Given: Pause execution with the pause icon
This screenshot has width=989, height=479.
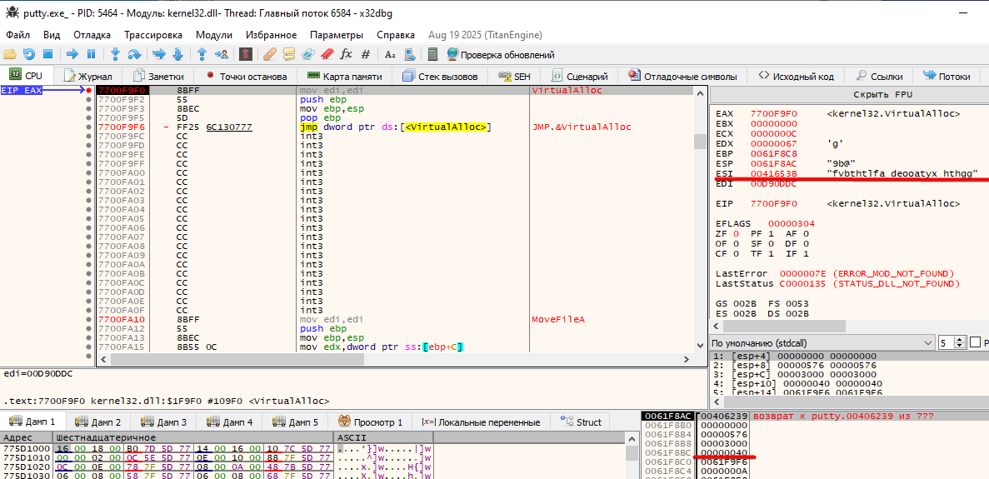Looking at the screenshot, I should tap(91, 54).
